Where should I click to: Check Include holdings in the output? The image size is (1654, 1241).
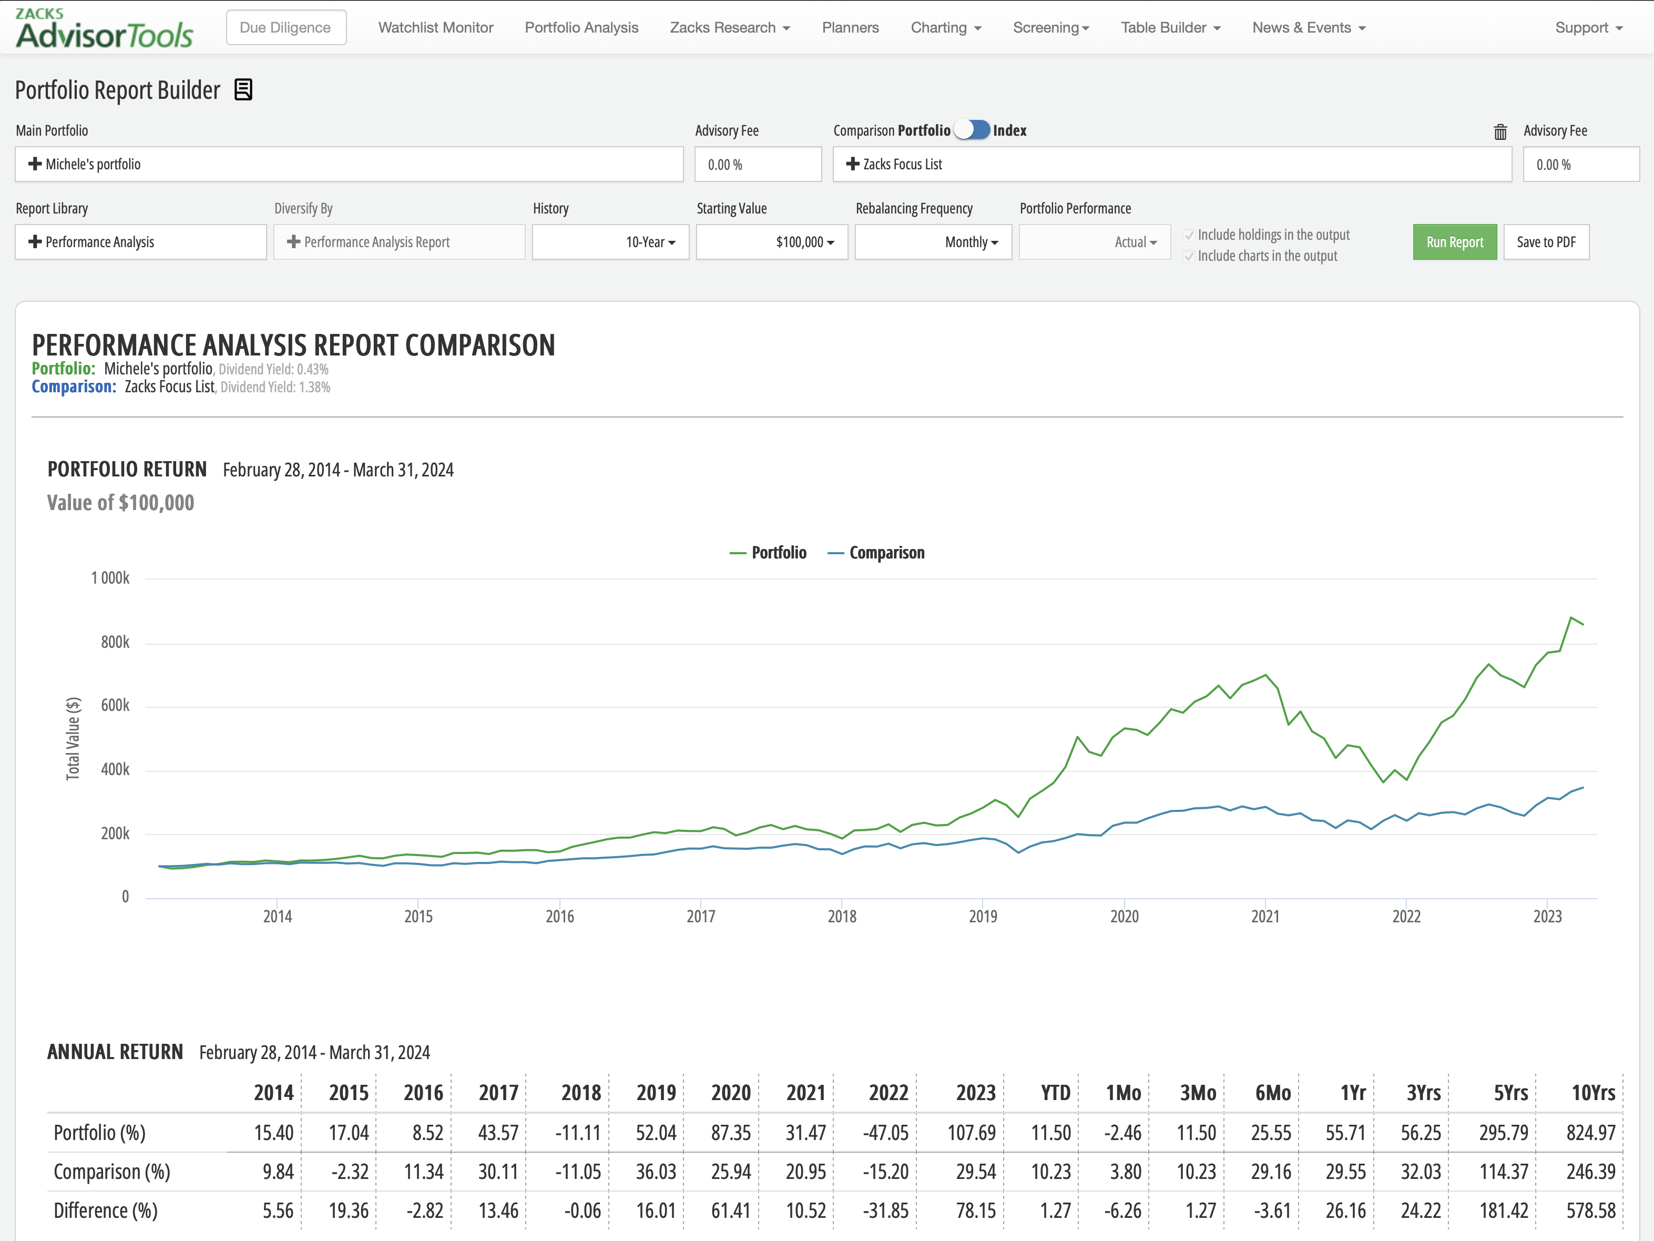[1189, 235]
